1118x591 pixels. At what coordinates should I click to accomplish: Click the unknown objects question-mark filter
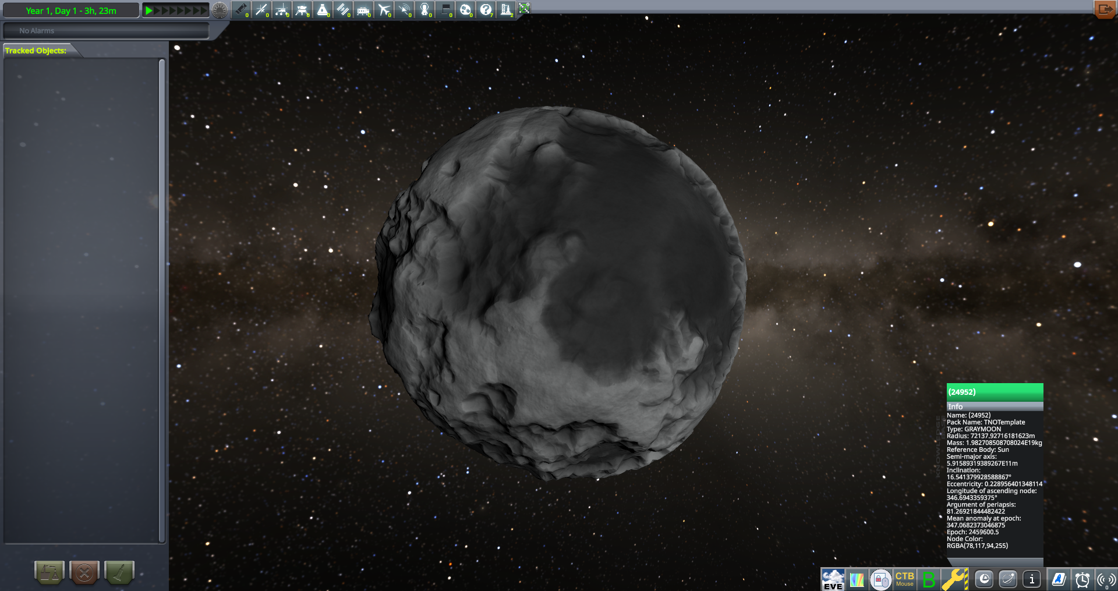point(486,10)
